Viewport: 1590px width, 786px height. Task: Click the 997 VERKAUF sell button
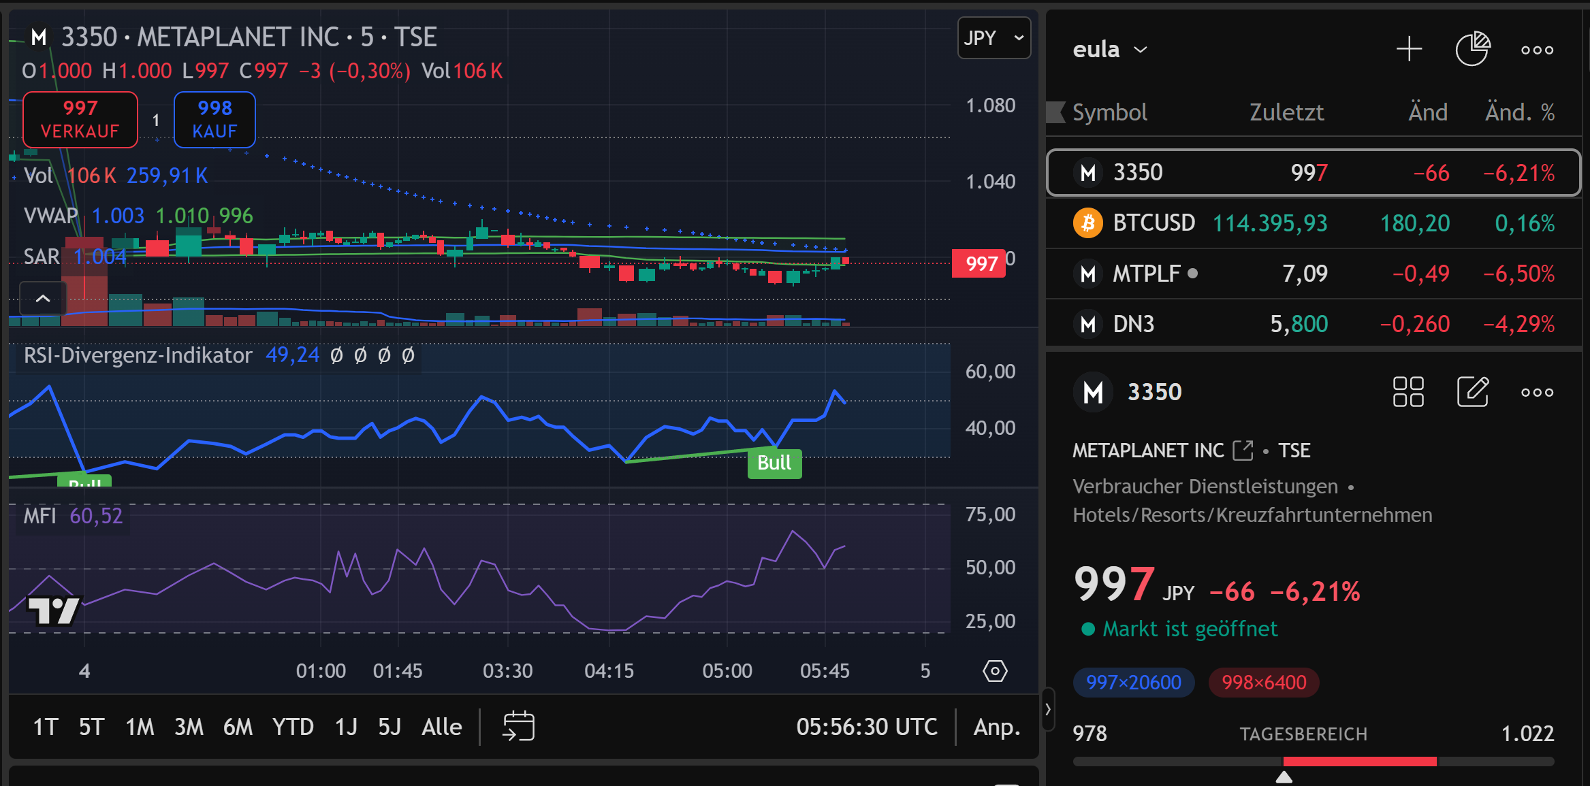tap(80, 119)
